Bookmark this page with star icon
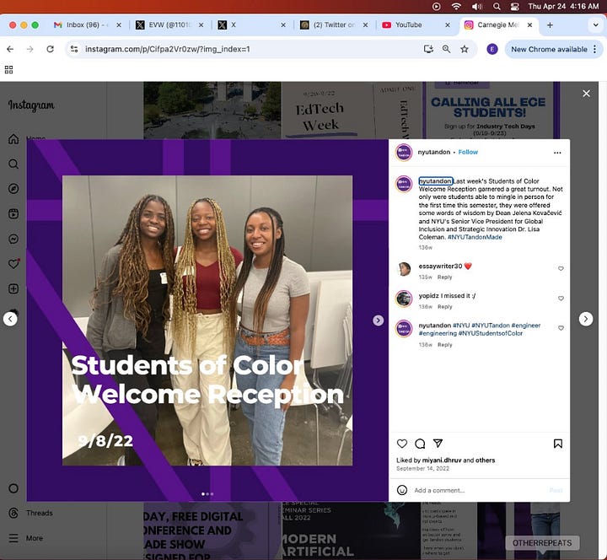 (x=465, y=49)
